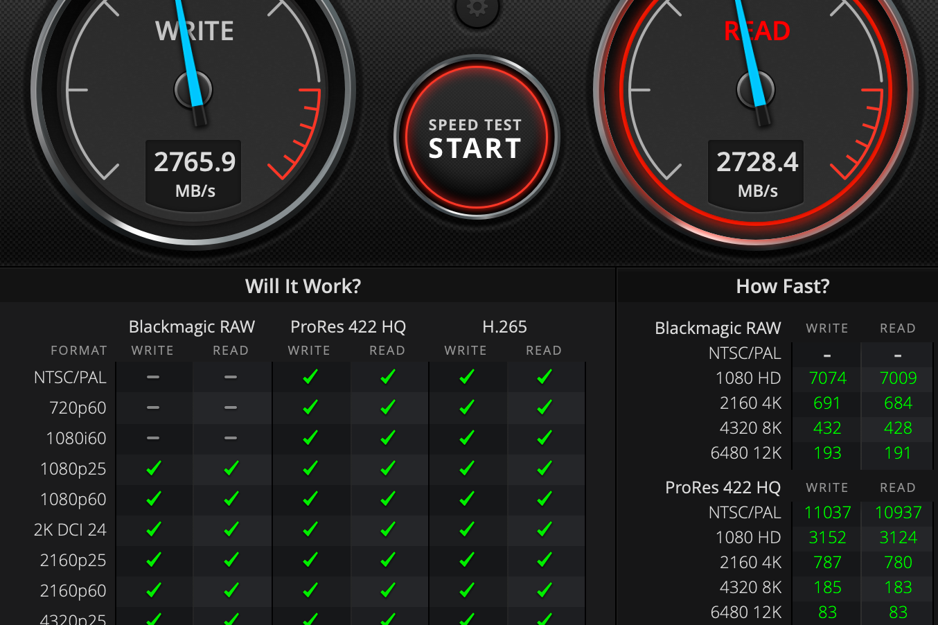Viewport: 938px width, 625px height.
Task: Select the 2728.4 MB/s read readout
Action: pyautogui.click(x=756, y=174)
